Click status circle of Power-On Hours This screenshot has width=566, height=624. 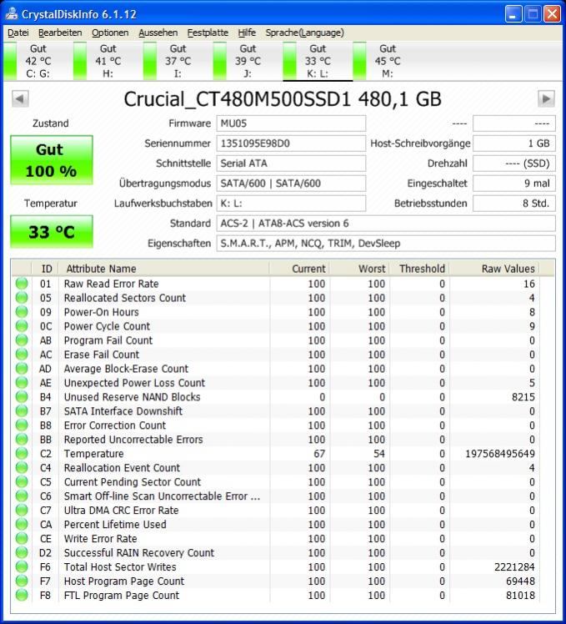[x=22, y=312]
